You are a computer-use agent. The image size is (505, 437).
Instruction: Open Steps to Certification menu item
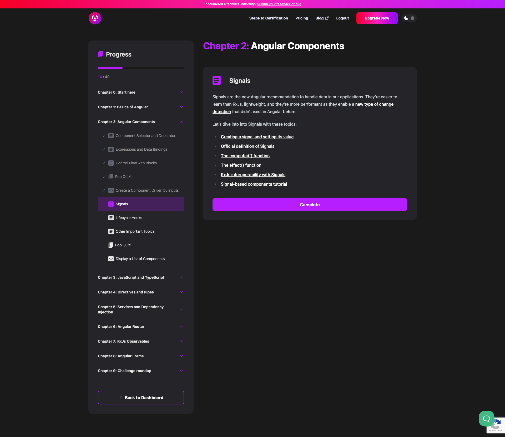[269, 18]
